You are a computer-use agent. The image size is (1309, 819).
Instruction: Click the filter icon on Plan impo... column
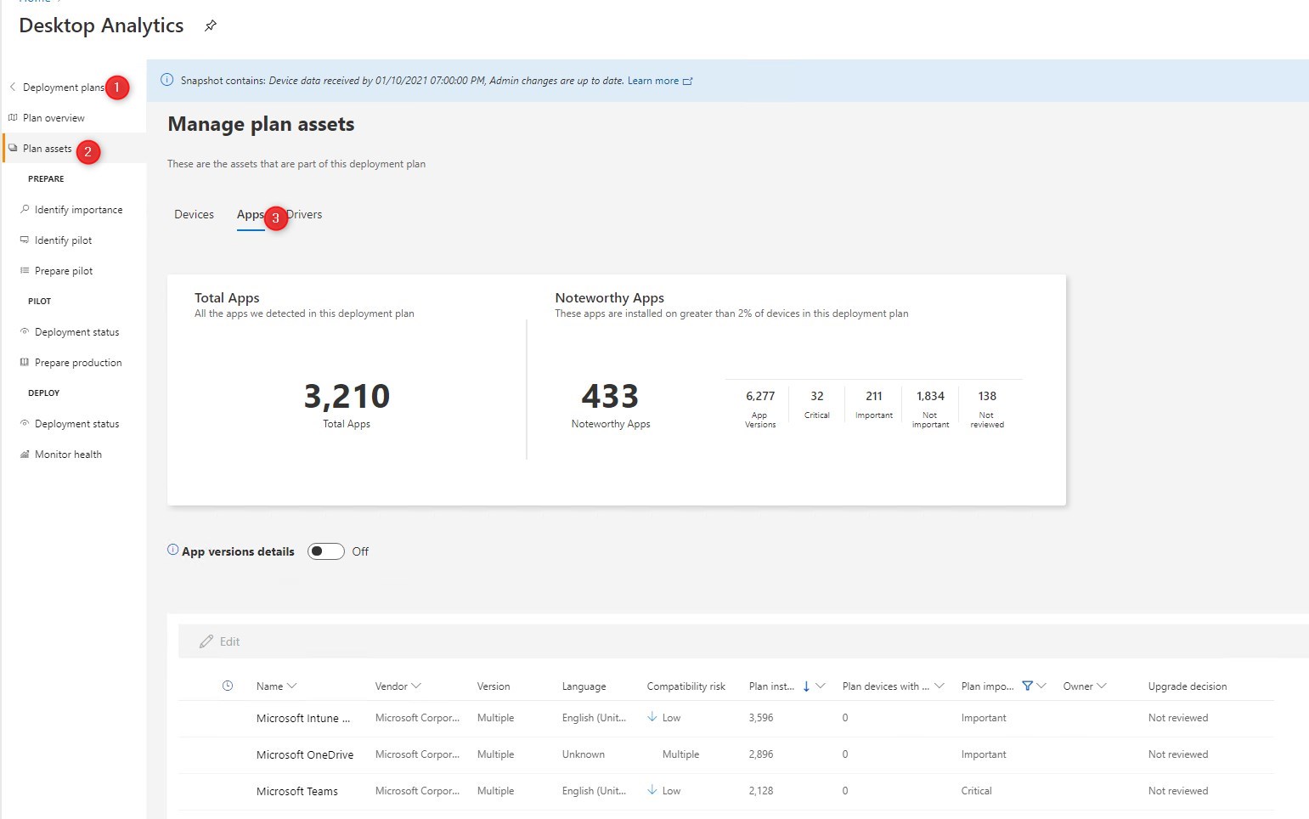[1027, 686]
